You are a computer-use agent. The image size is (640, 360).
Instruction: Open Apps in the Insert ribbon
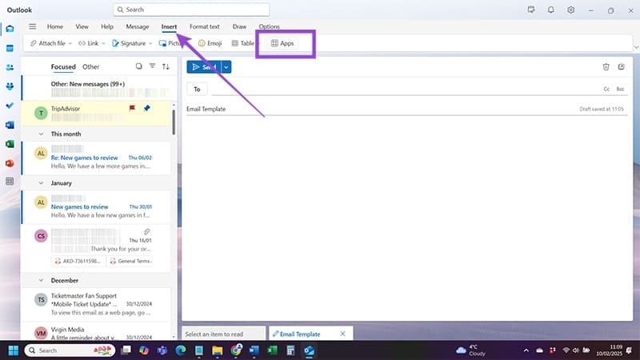282,43
